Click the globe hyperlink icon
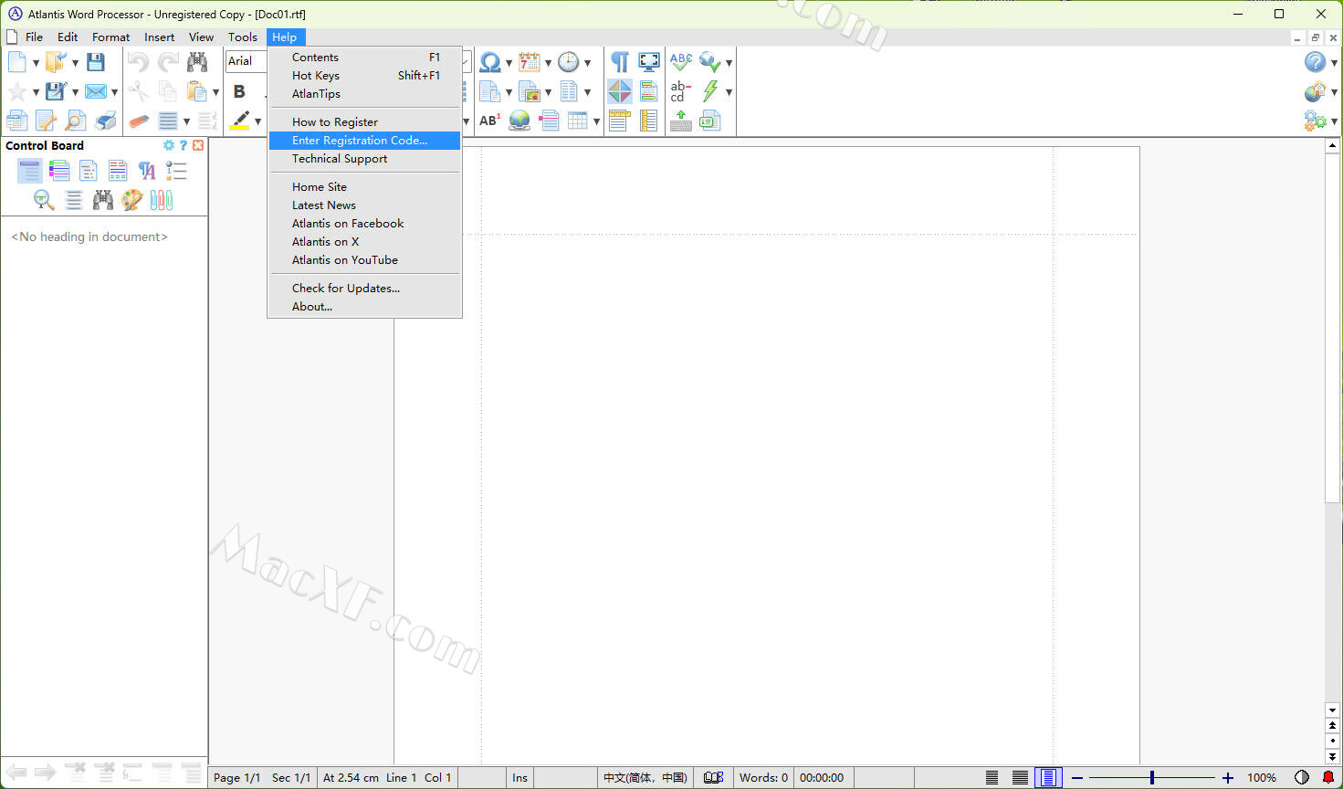The width and height of the screenshot is (1343, 789). 519,121
